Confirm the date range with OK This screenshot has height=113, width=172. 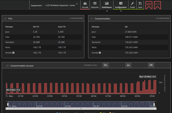click(x=151, y=65)
